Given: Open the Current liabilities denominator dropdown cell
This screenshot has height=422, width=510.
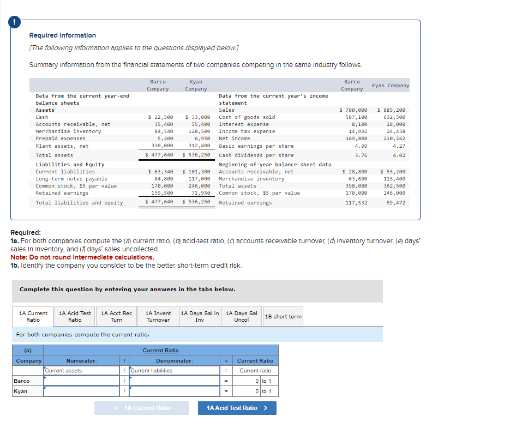Looking at the screenshot, I should [x=175, y=371].
